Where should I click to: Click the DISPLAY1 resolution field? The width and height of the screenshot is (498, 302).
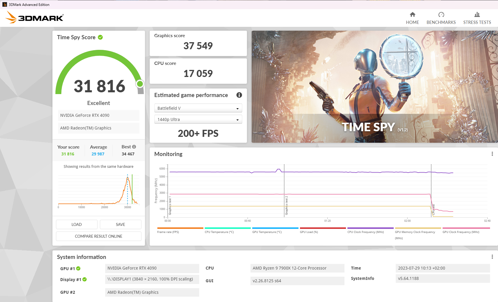pos(152,279)
